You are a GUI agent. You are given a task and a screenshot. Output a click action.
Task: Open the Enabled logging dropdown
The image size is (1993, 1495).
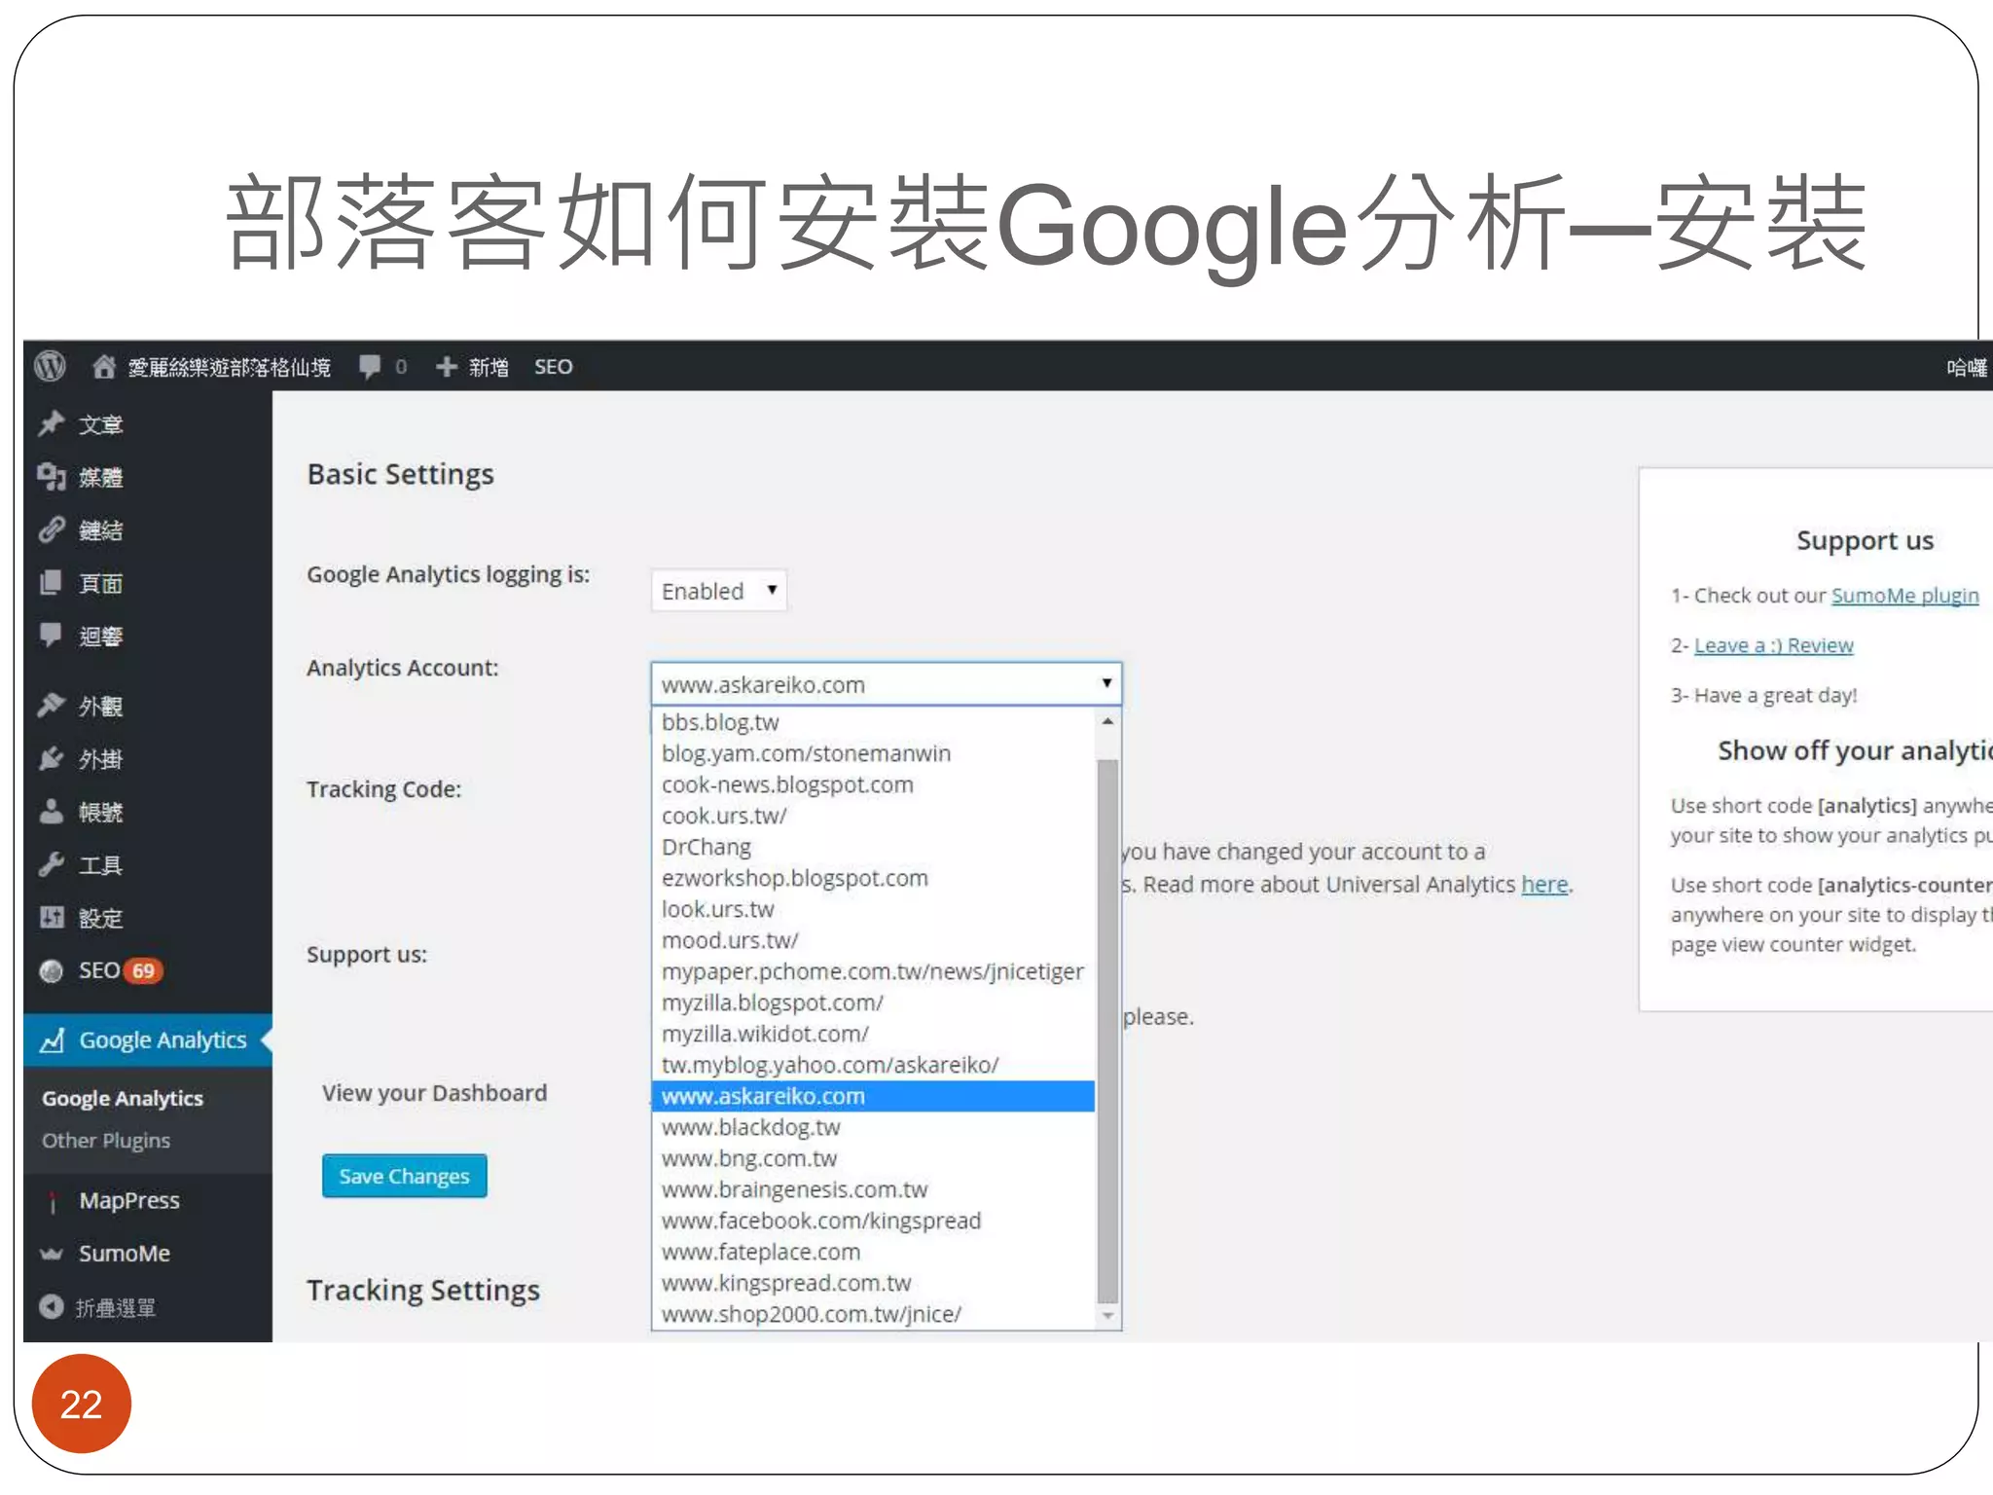(719, 591)
